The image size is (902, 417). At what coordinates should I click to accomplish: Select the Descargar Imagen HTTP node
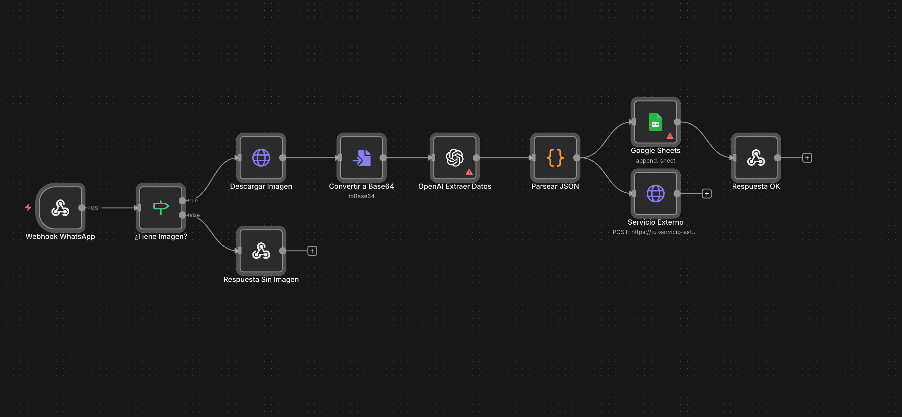click(261, 158)
